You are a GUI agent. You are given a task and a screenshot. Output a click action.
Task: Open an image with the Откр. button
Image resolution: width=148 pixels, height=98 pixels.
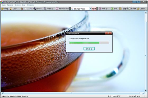coord(5,9)
